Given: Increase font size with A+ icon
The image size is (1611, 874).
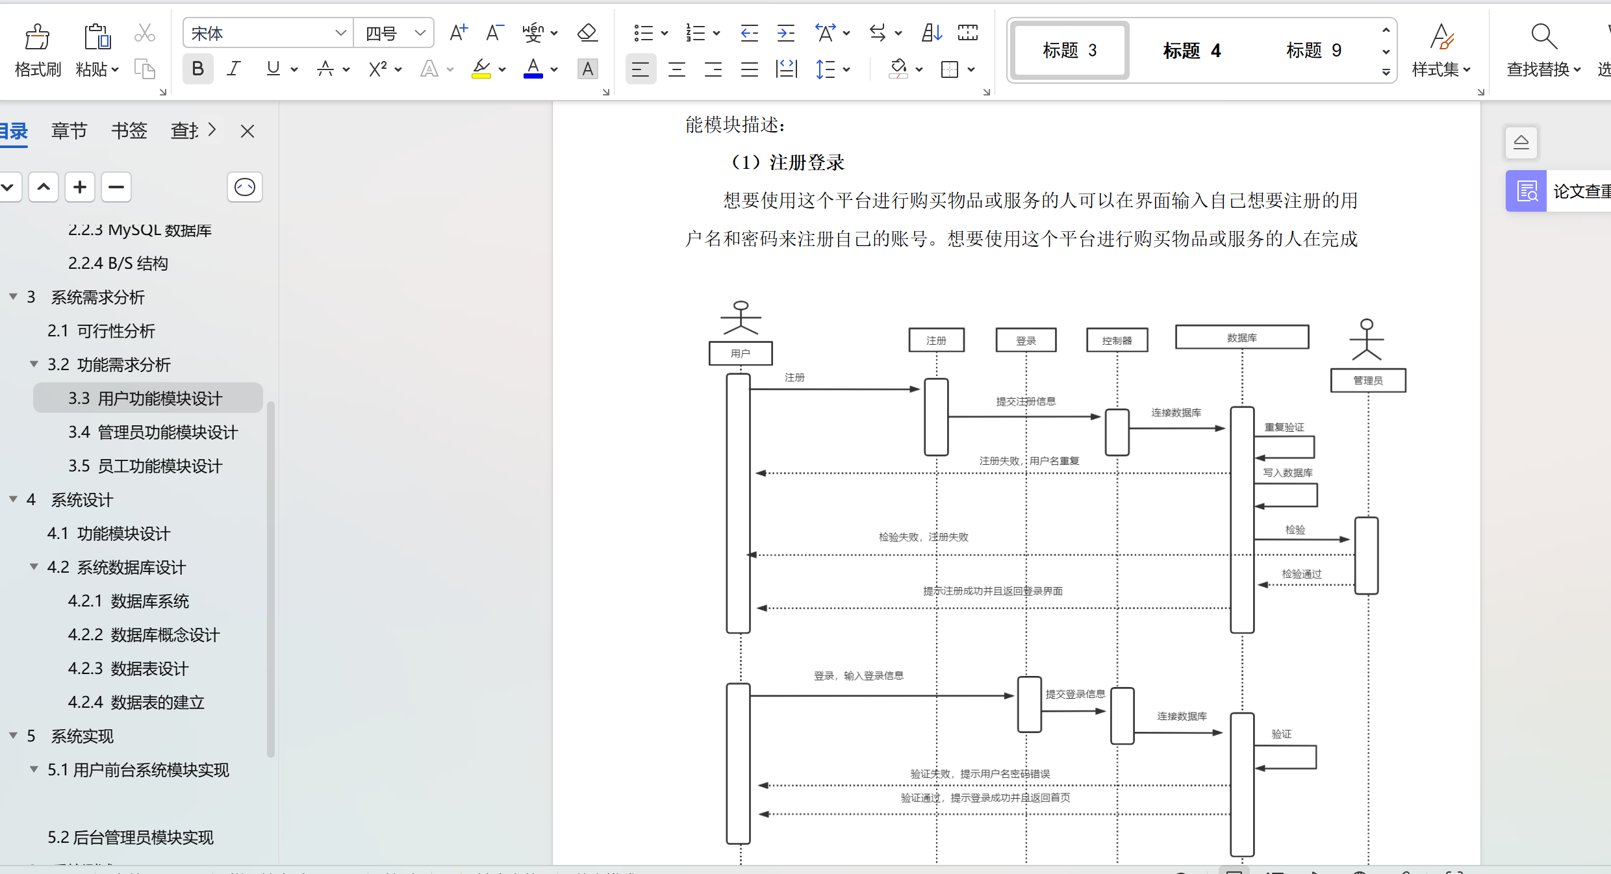Looking at the screenshot, I should coord(459,32).
